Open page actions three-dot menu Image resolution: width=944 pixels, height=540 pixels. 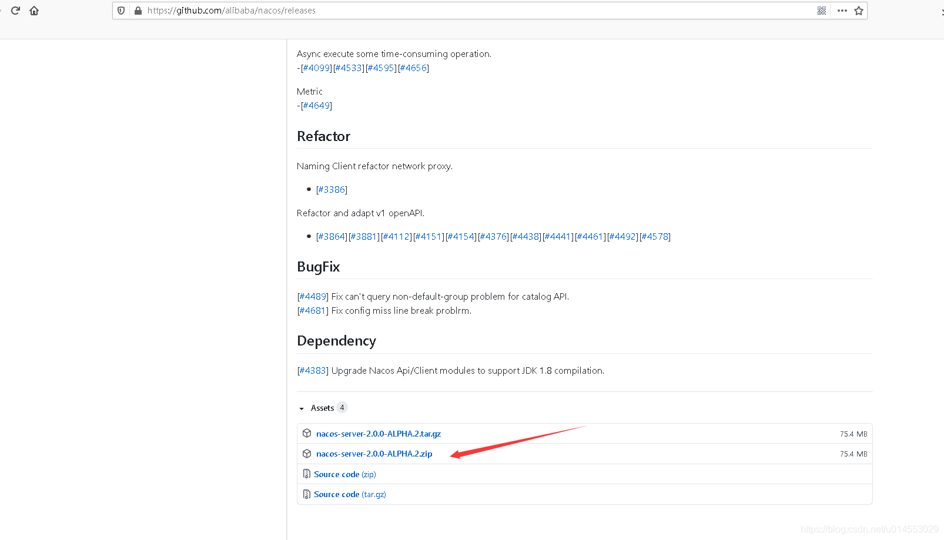point(842,11)
